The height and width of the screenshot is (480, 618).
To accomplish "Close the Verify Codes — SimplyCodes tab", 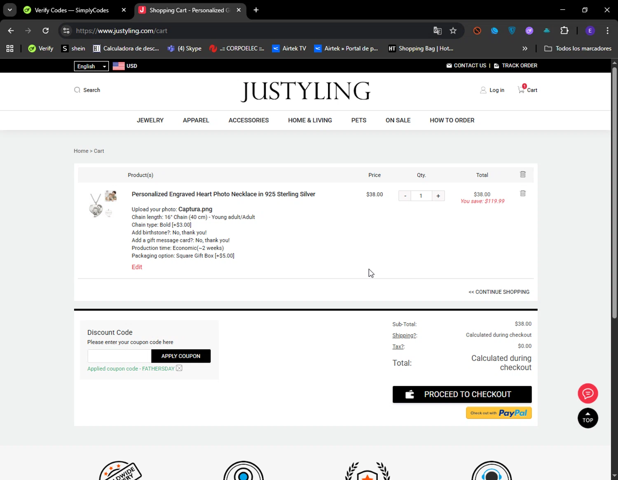I will point(124,10).
